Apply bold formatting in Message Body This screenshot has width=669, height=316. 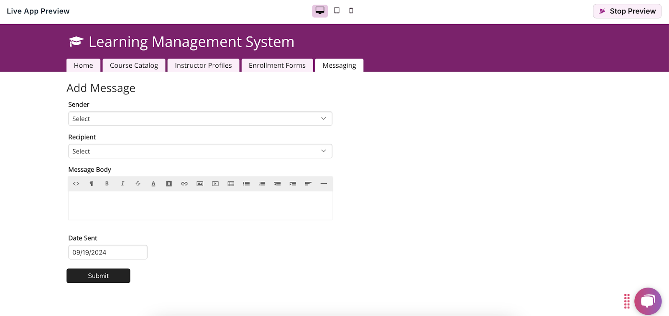107,184
